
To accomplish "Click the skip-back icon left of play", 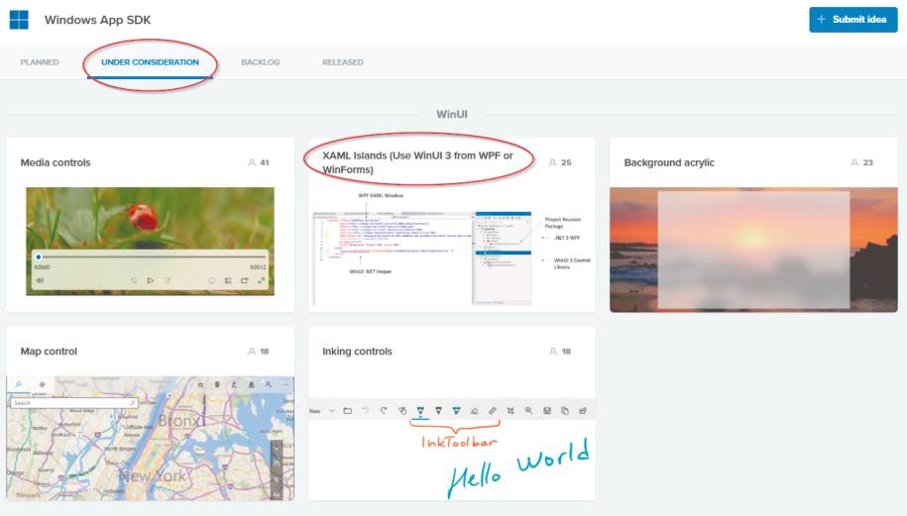I will [134, 280].
